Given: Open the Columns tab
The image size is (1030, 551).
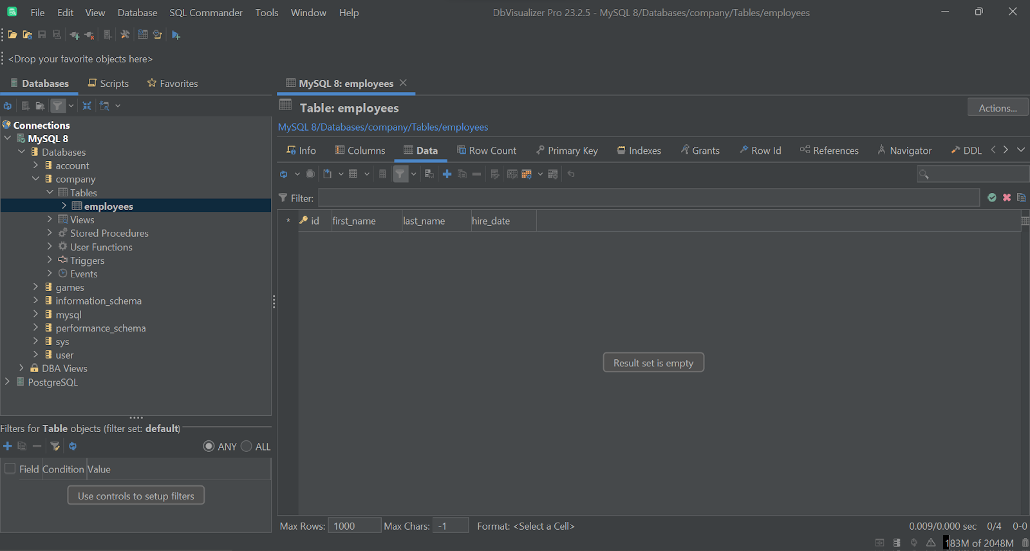Looking at the screenshot, I should [x=360, y=151].
